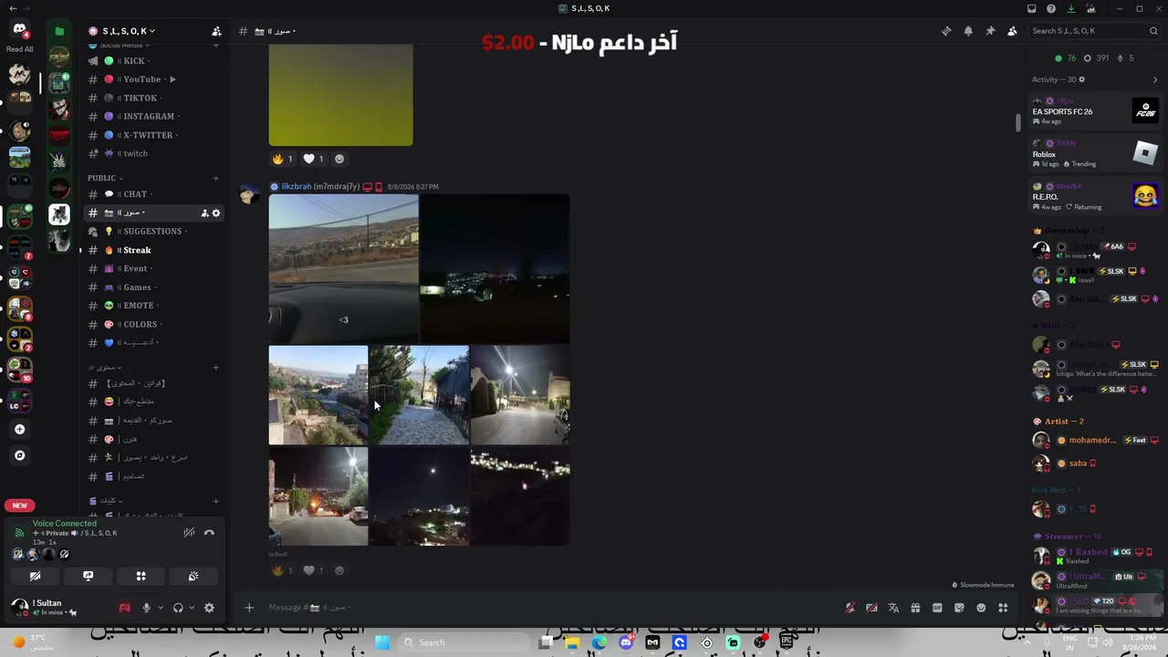Open microphone input options arrow
This screenshot has height=657, width=1168.
[x=161, y=608]
